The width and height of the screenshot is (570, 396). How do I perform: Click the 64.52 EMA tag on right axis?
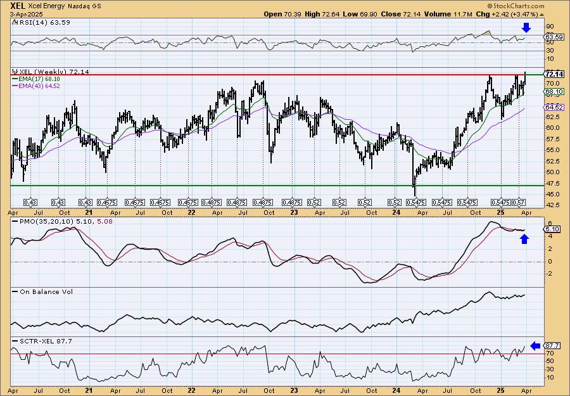(554, 107)
